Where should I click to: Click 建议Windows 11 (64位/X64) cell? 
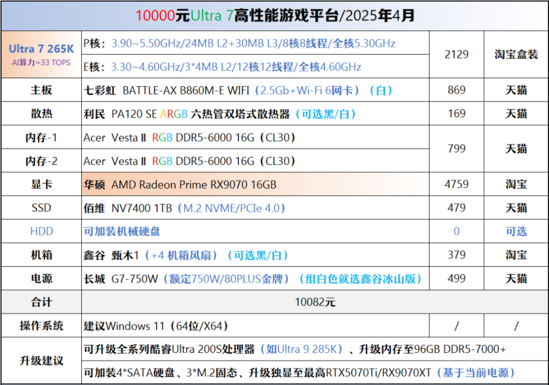(255, 326)
